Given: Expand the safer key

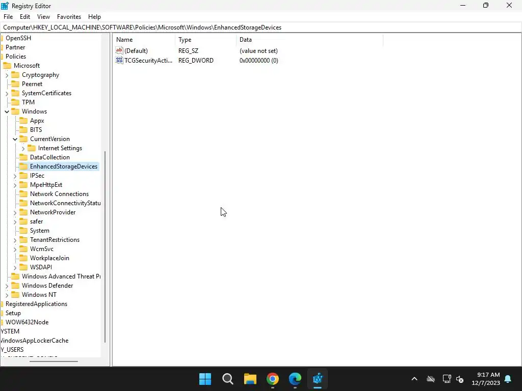Looking at the screenshot, I should pyautogui.click(x=15, y=221).
